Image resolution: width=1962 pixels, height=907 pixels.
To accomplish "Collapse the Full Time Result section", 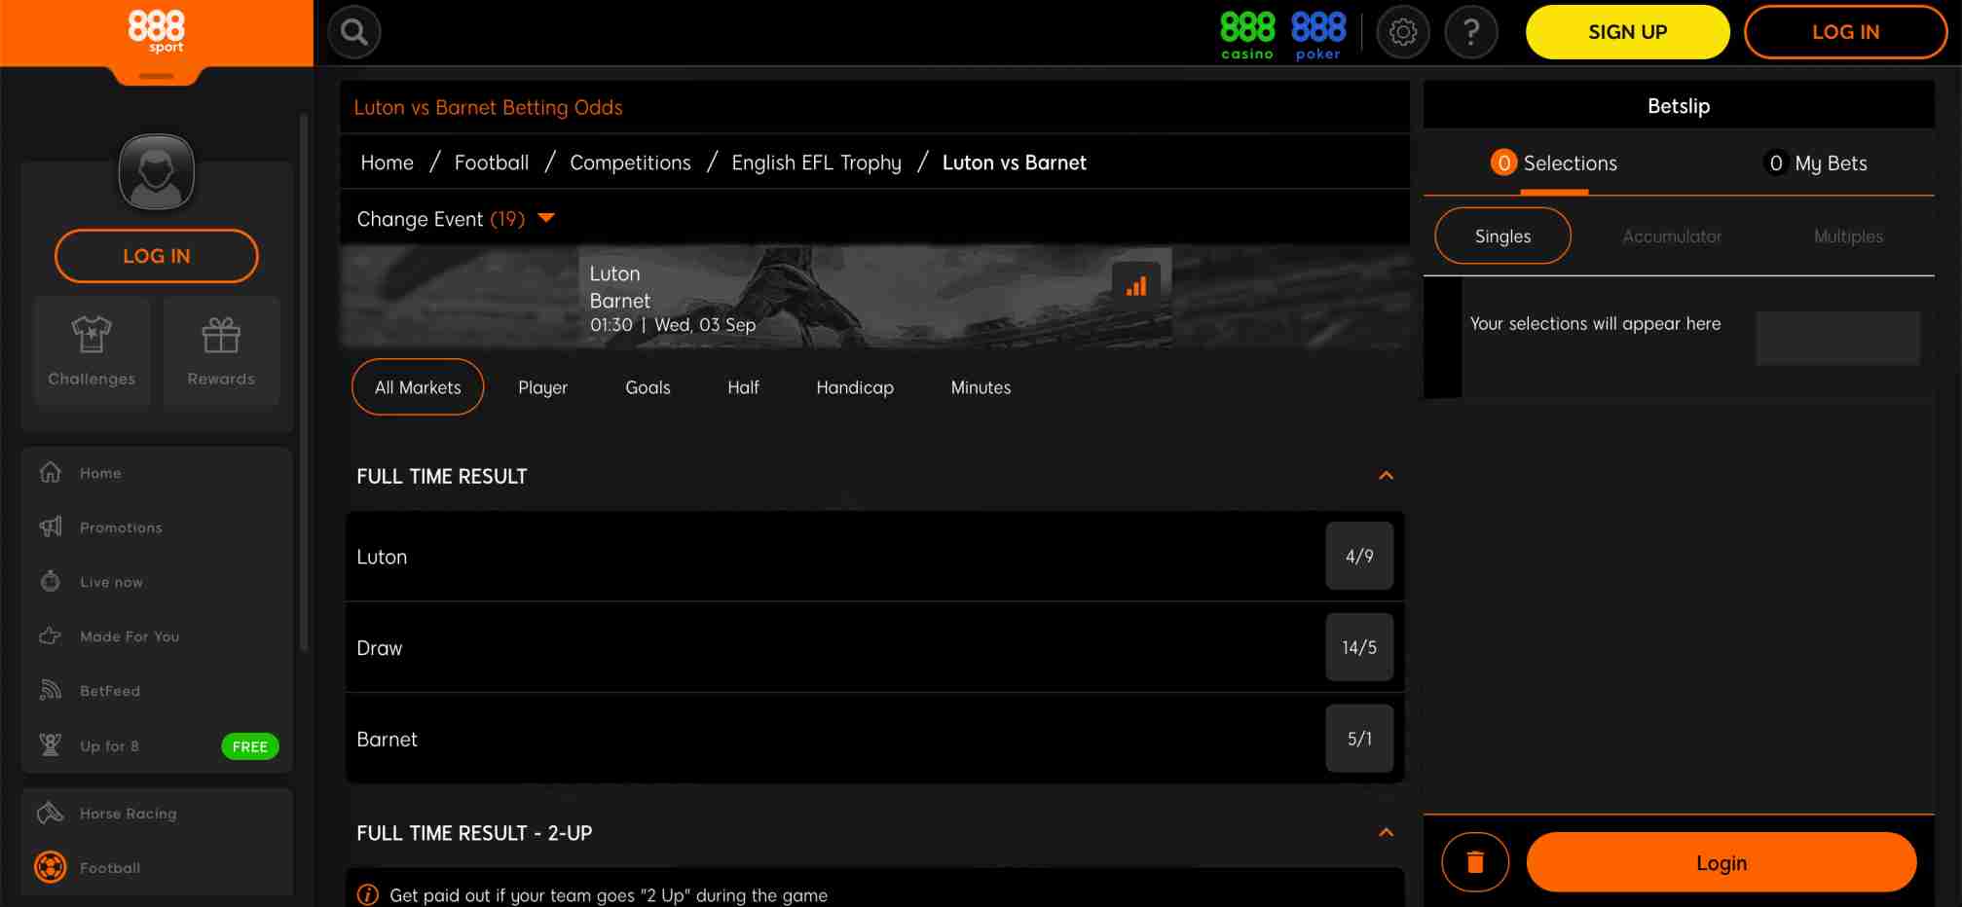I will pos(1387,476).
